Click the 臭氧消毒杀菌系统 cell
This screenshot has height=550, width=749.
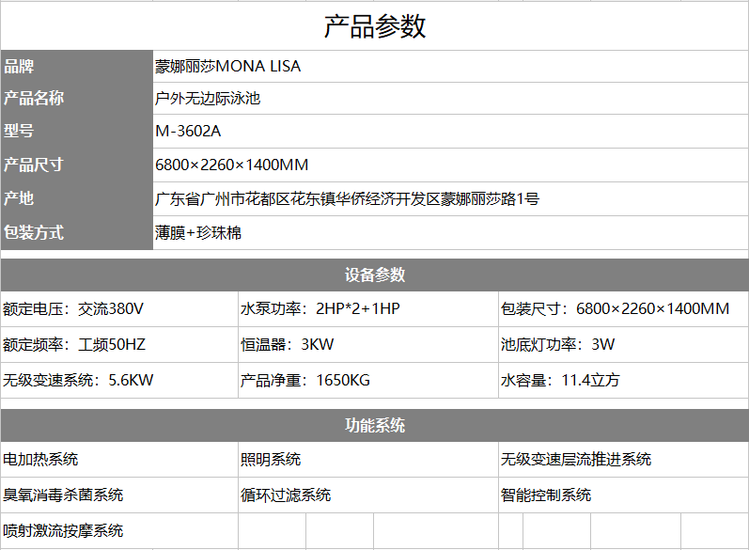(x=118, y=495)
